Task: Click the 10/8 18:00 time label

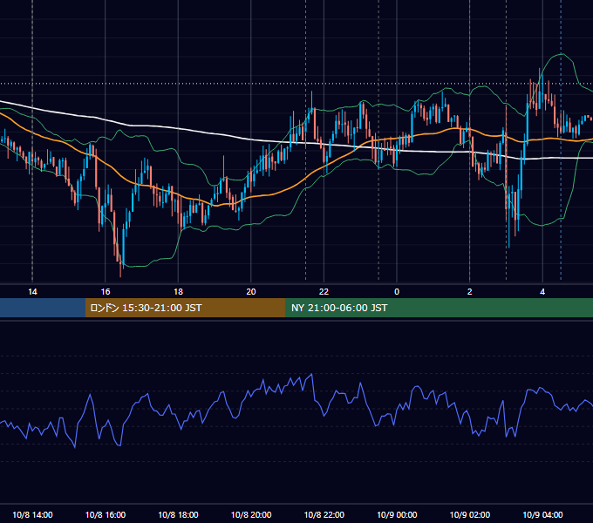Action: pos(178,514)
